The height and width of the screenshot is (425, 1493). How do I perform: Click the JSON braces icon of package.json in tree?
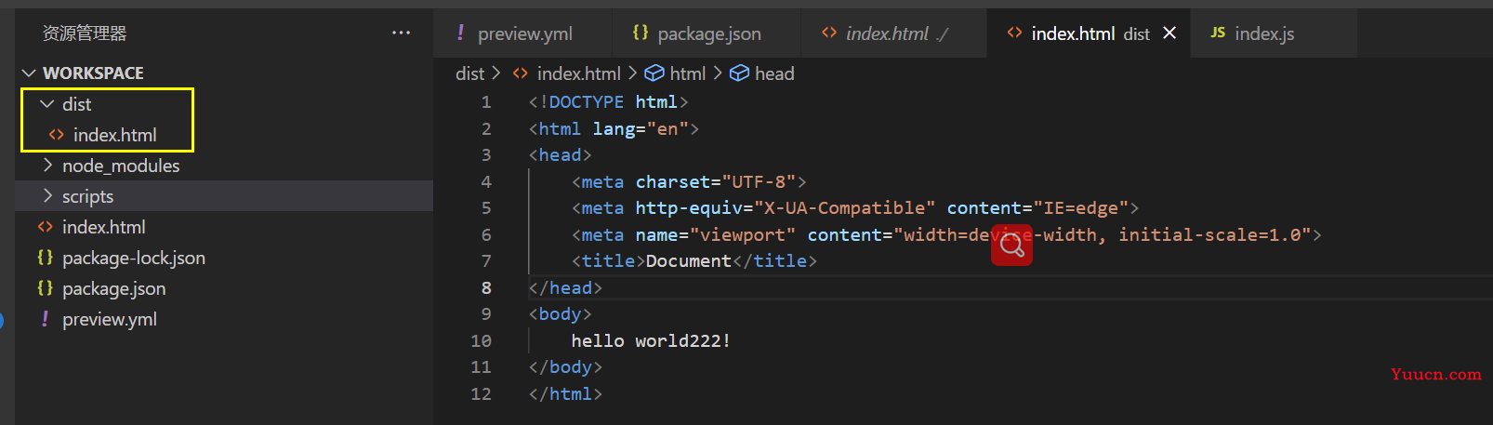[45, 288]
